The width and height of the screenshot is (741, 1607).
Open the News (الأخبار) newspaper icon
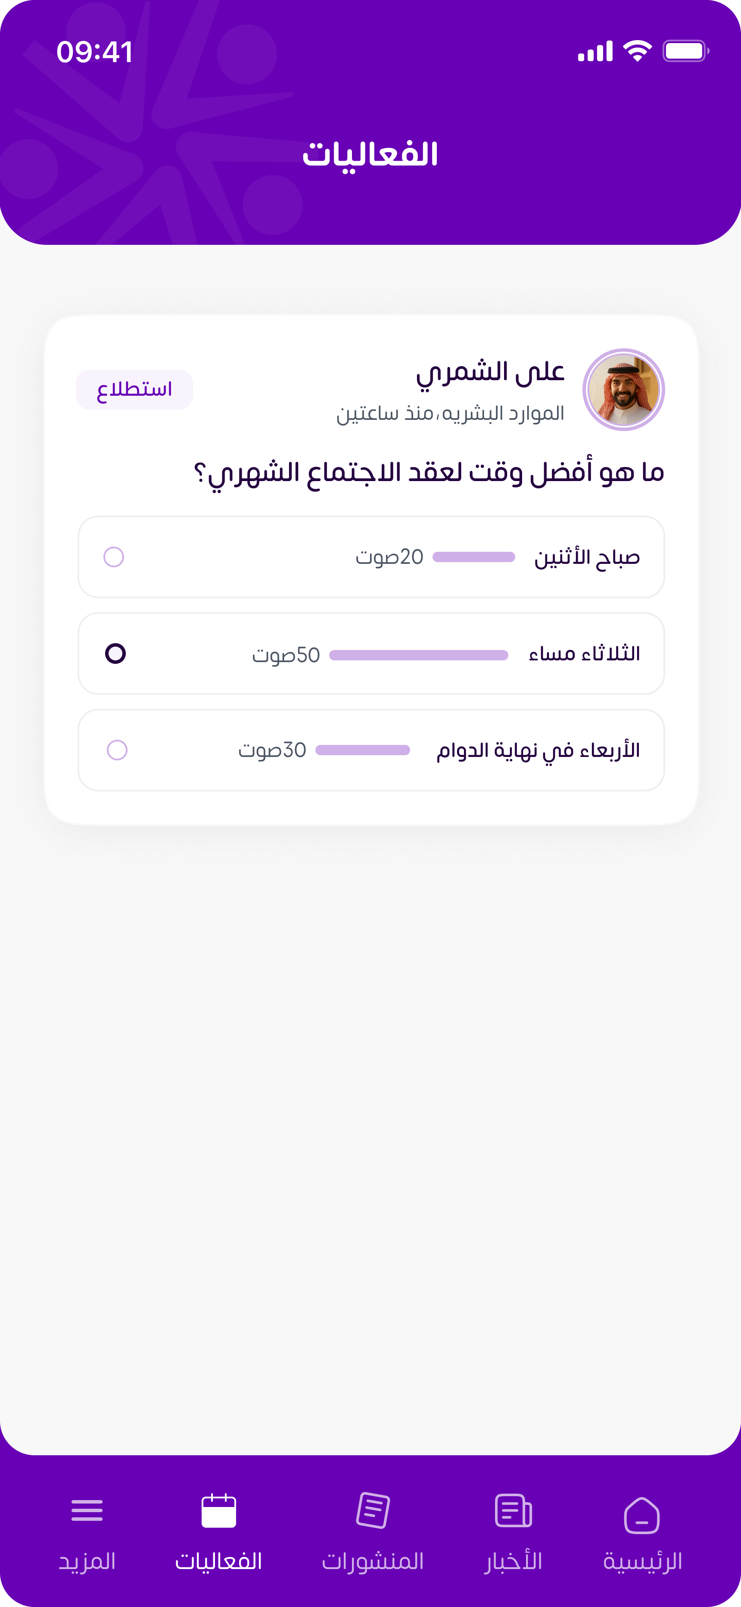click(514, 1511)
